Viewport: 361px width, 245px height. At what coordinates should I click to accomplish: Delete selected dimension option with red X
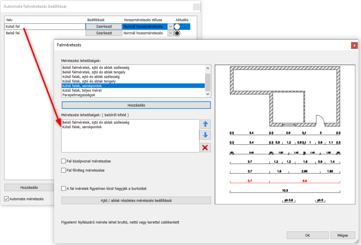click(205, 147)
